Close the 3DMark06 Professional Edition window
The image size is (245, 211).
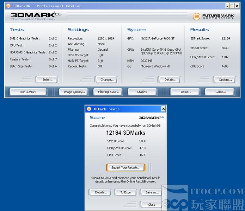pos(237,6)
